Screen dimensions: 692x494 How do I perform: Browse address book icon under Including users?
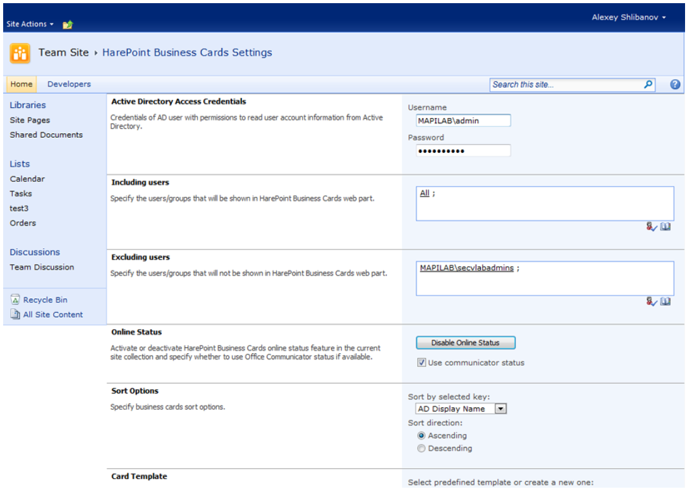pos(665,227)
